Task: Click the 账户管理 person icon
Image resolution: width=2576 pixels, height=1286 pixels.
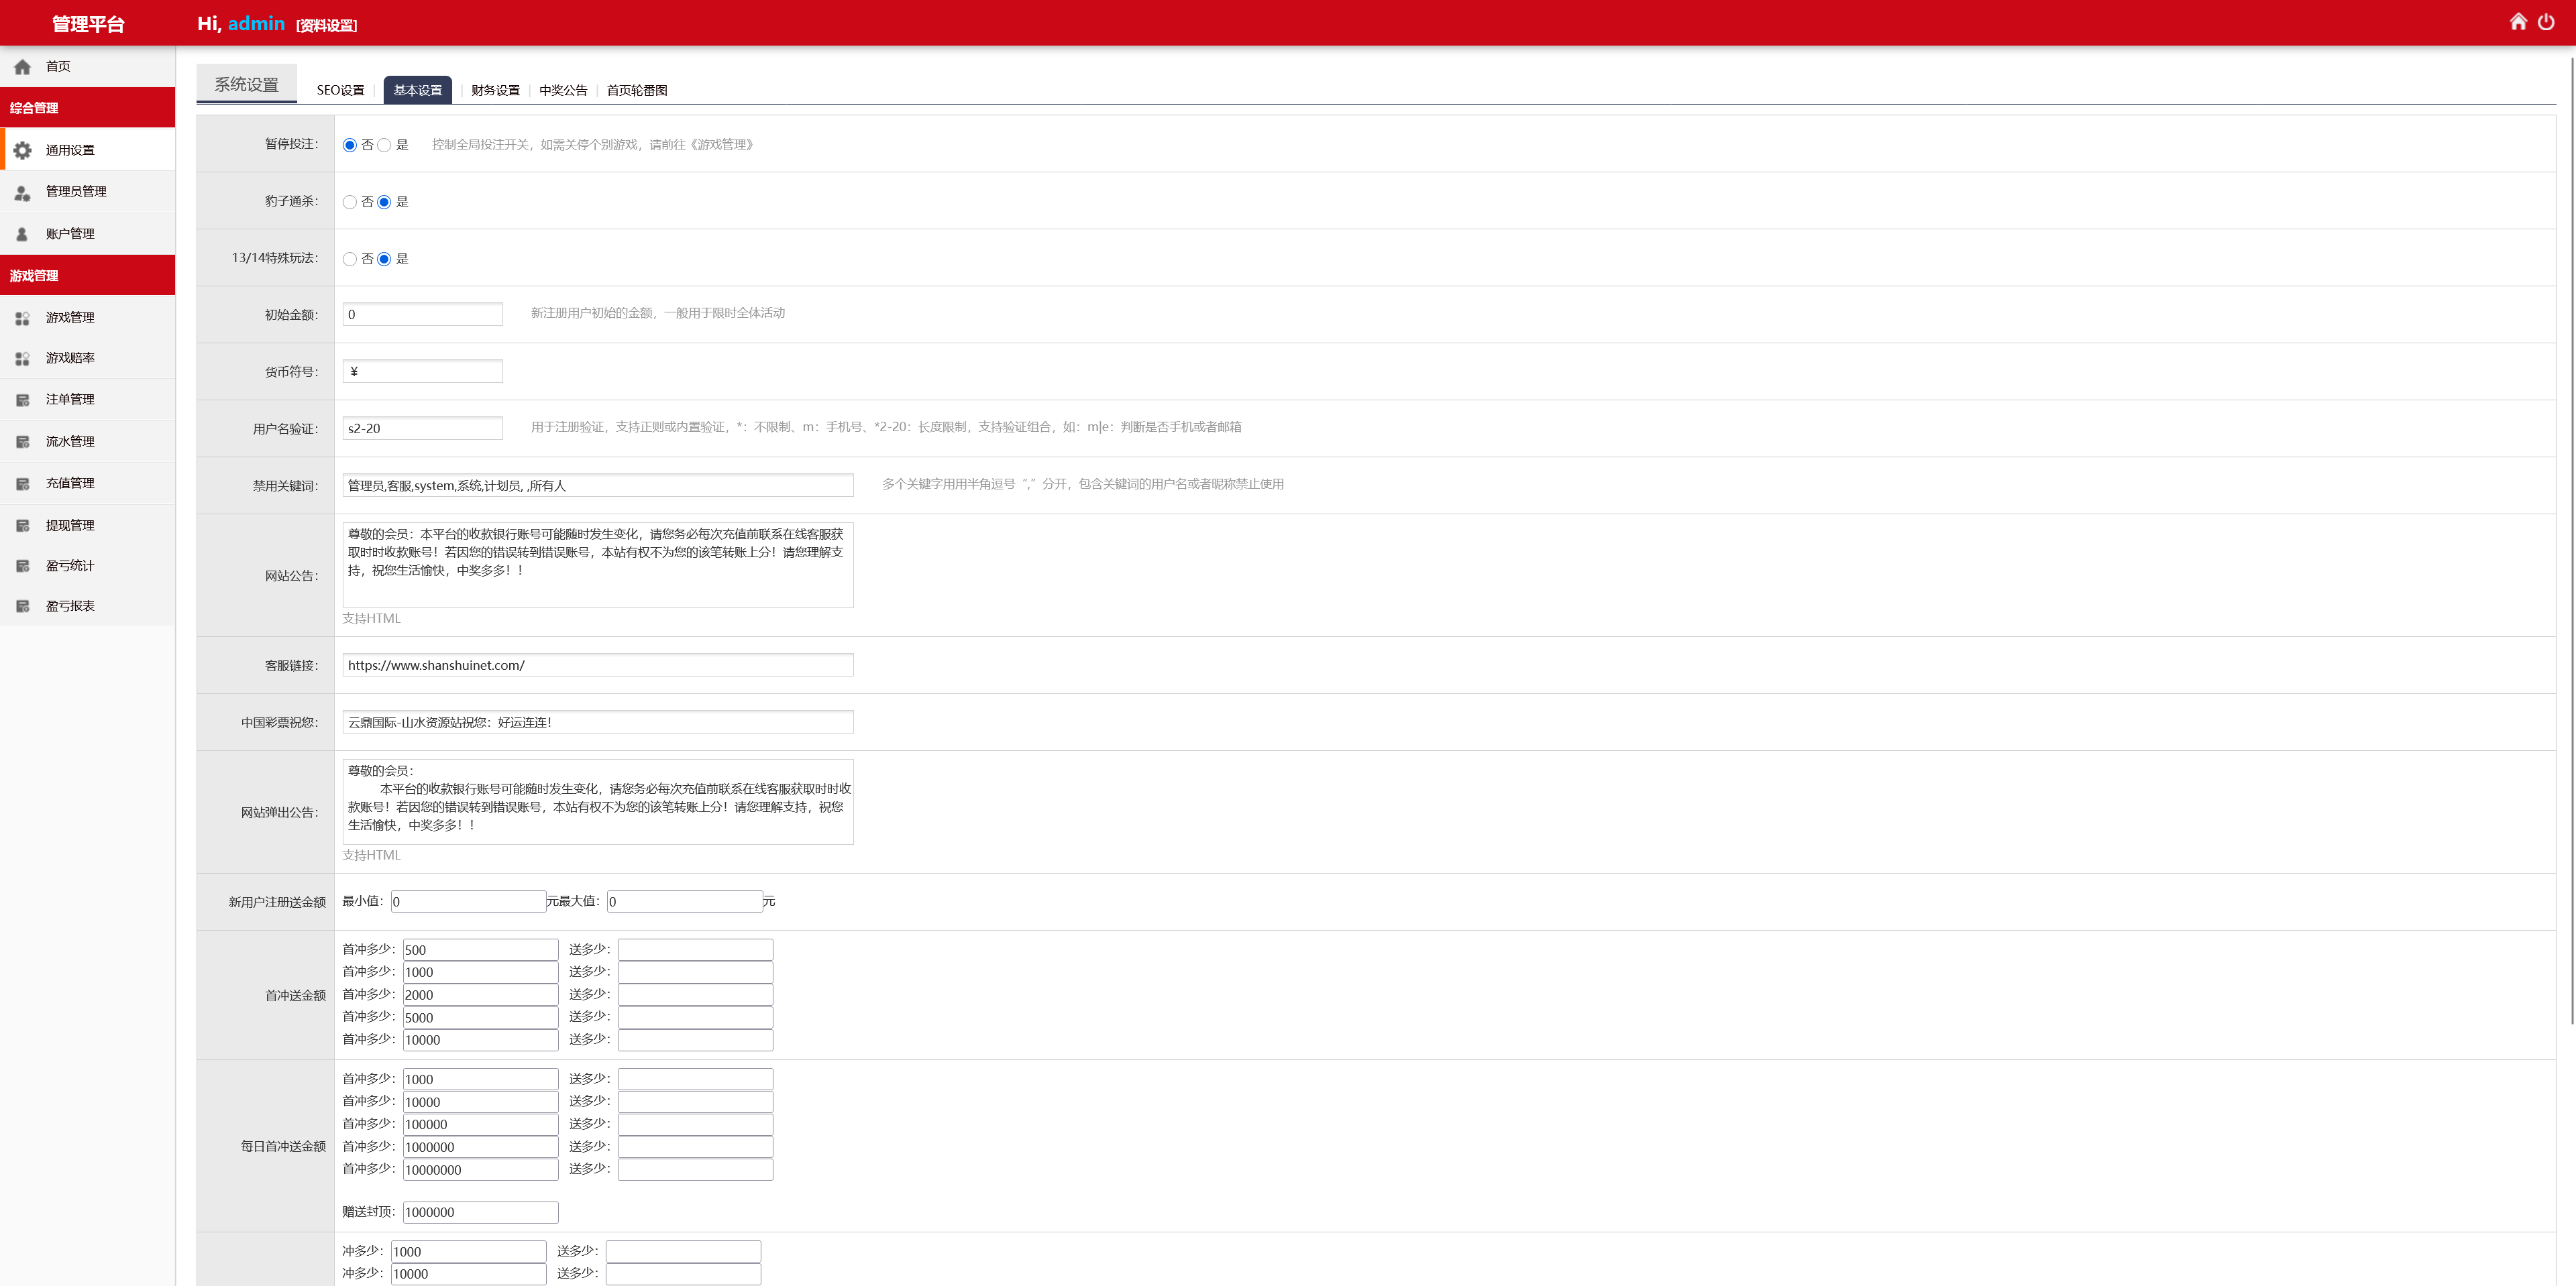Action: (22, 234)
